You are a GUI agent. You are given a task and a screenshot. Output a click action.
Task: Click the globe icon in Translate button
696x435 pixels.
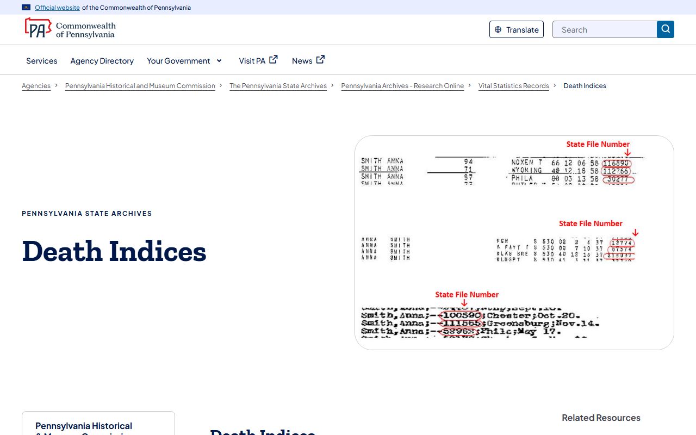[x=498, y=30]
